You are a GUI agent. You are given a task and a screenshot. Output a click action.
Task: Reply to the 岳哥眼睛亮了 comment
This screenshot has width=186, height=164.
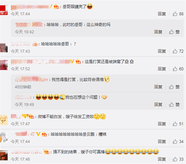pyautogui.click(x=162, y=14)
